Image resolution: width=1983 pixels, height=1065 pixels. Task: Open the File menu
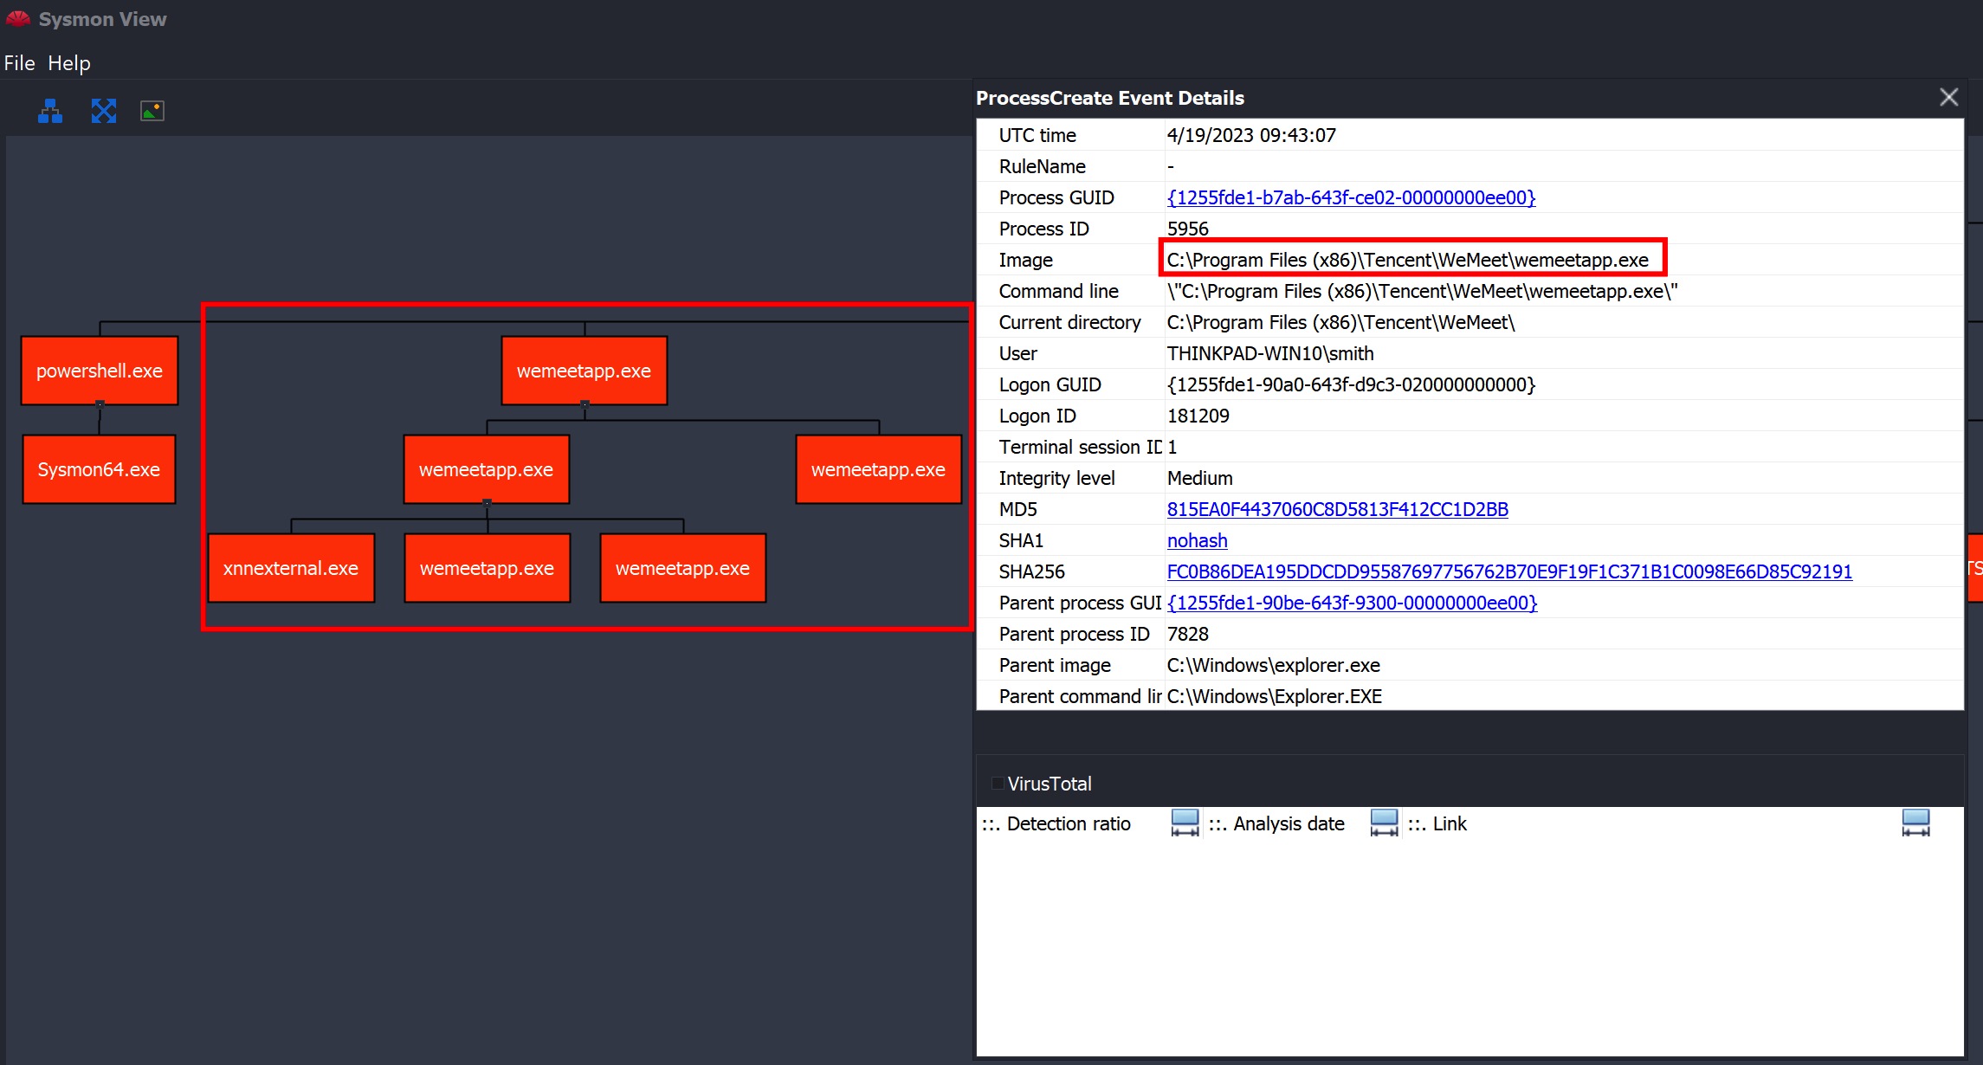click(19, 63)
